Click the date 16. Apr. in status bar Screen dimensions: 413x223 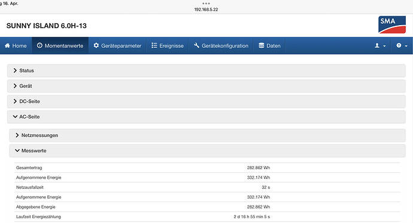click(x=11, y=4)
